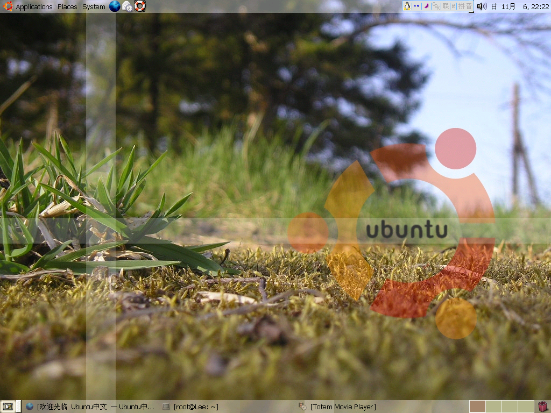Toggle the 联 association mode on the input bar
Screen dimensions: 551x413
point(446,6)
